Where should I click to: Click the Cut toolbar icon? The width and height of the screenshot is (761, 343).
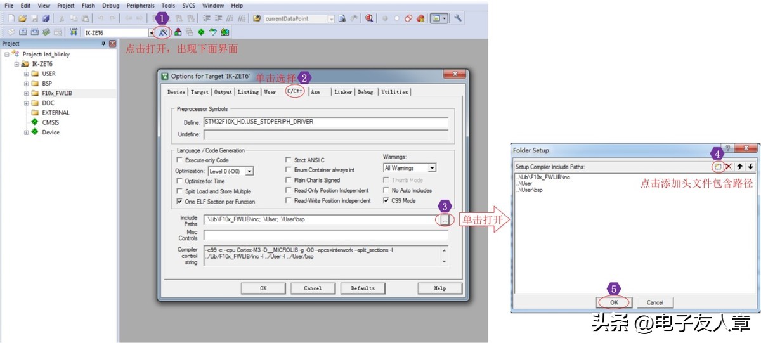coord(62,18)
